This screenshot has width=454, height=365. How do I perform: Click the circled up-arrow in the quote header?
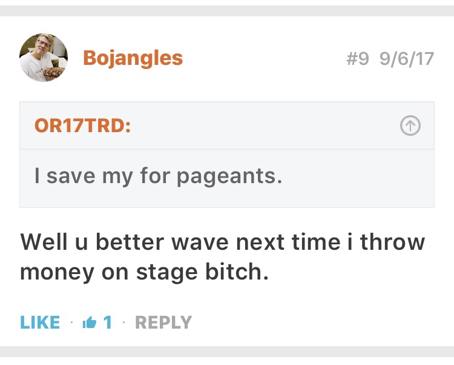coord(410,126)
